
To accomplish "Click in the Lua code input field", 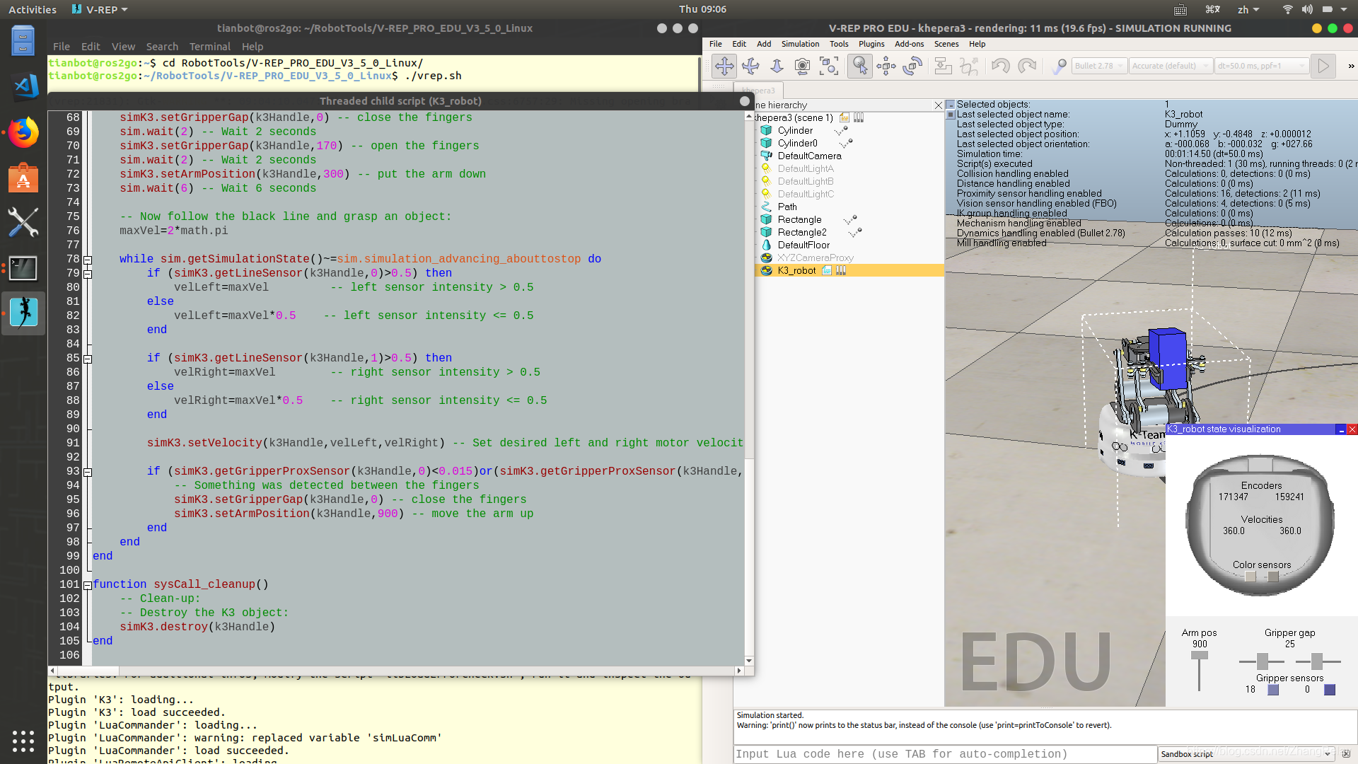I will click(x=945, y=754).
